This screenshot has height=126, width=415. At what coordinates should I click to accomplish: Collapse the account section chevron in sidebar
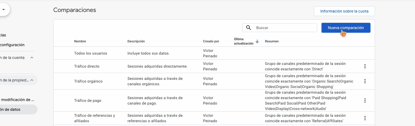32,58
